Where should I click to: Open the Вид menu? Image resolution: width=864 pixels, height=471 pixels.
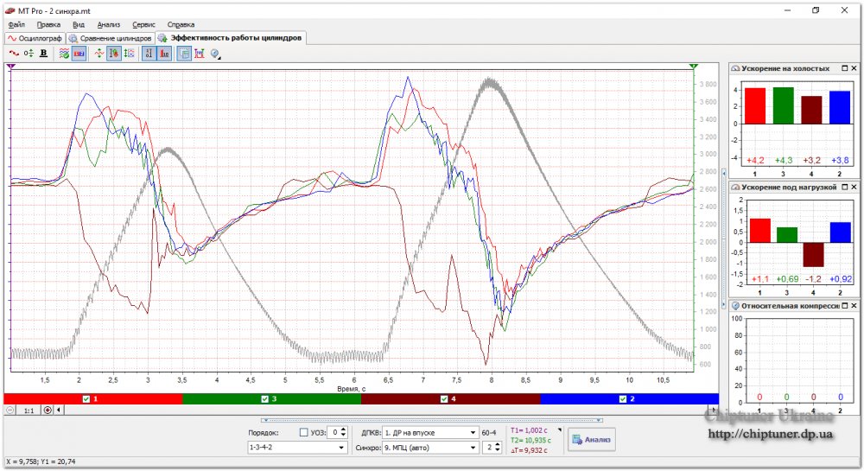pyautogui.click(x=79, y=24)
